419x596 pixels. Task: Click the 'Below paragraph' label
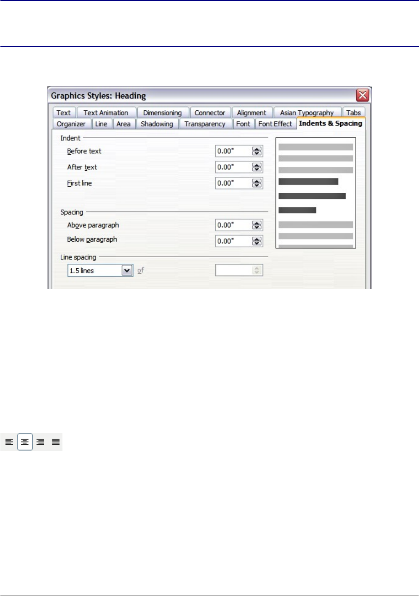click(92, 240)
